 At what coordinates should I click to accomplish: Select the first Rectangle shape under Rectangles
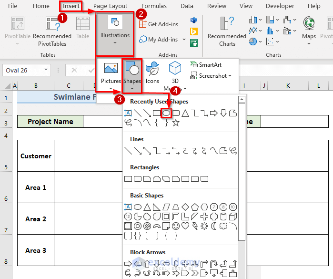pos(128,179)
